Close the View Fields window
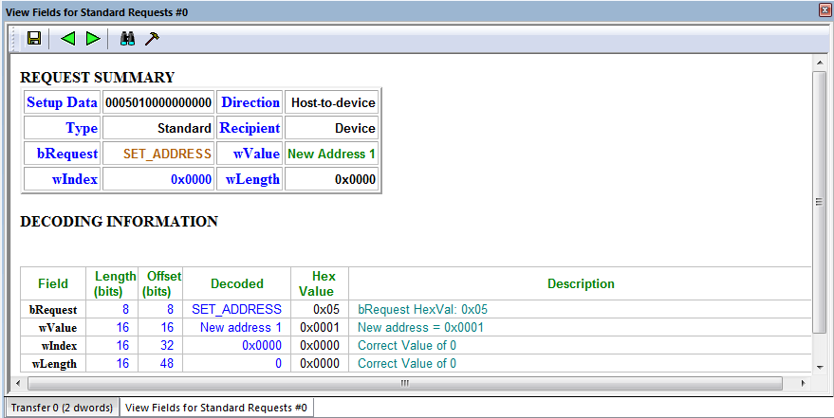This screenshot has height=418, width=834. 825,11
